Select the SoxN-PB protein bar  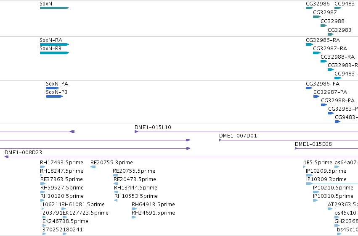coord(54,96)
